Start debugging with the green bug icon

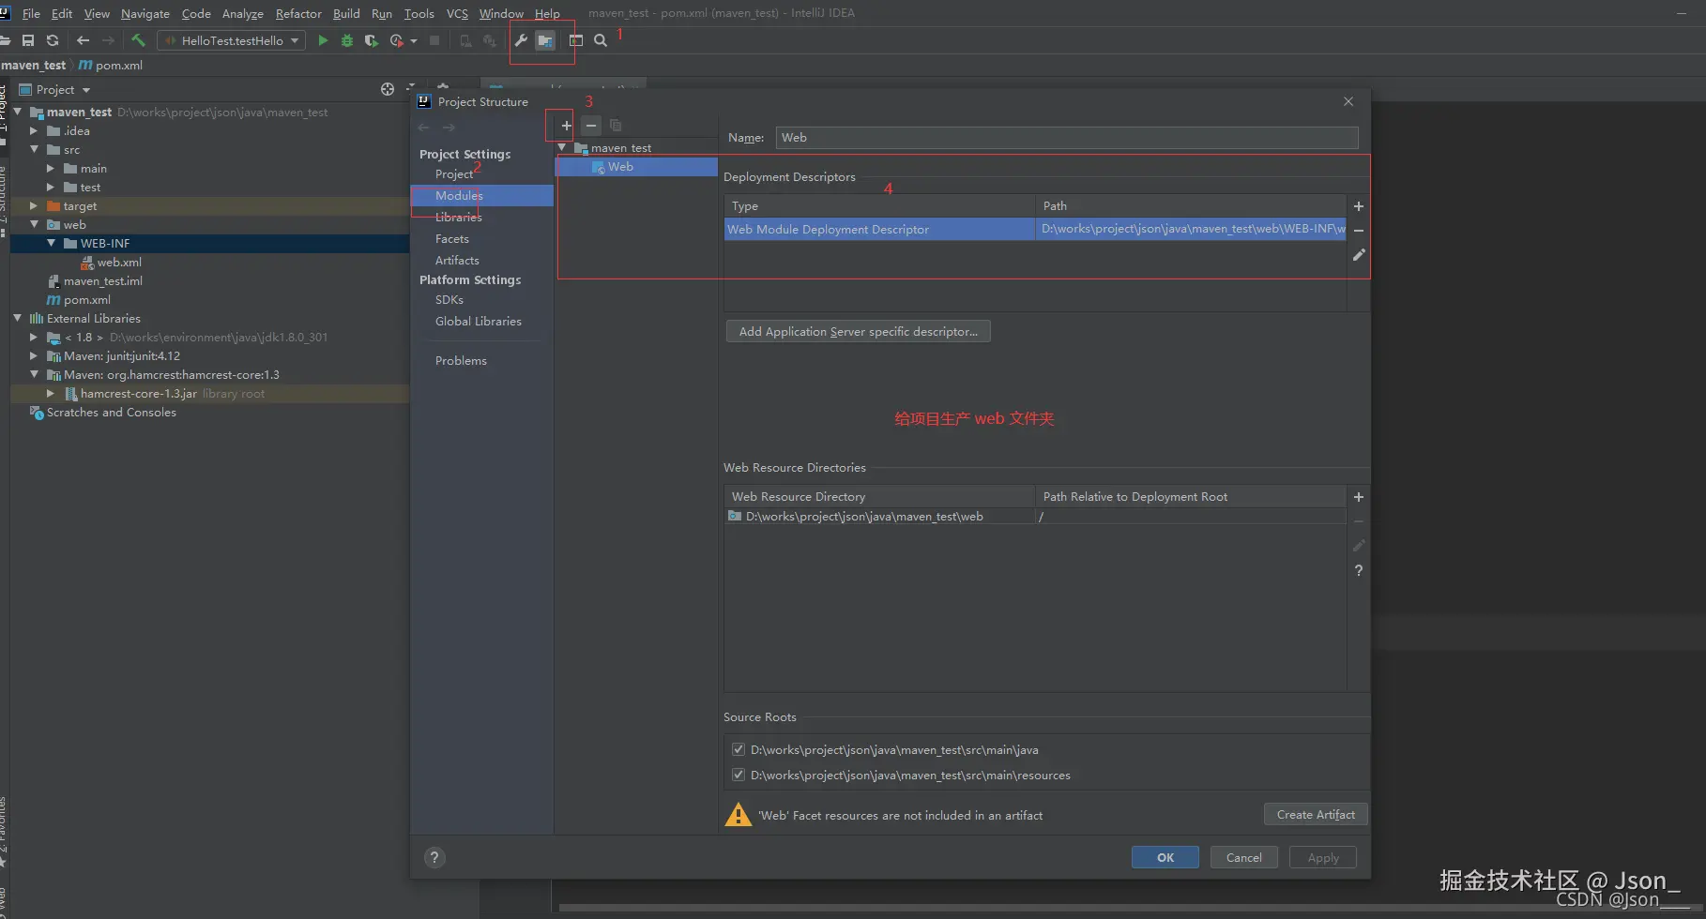coord(347,40)
